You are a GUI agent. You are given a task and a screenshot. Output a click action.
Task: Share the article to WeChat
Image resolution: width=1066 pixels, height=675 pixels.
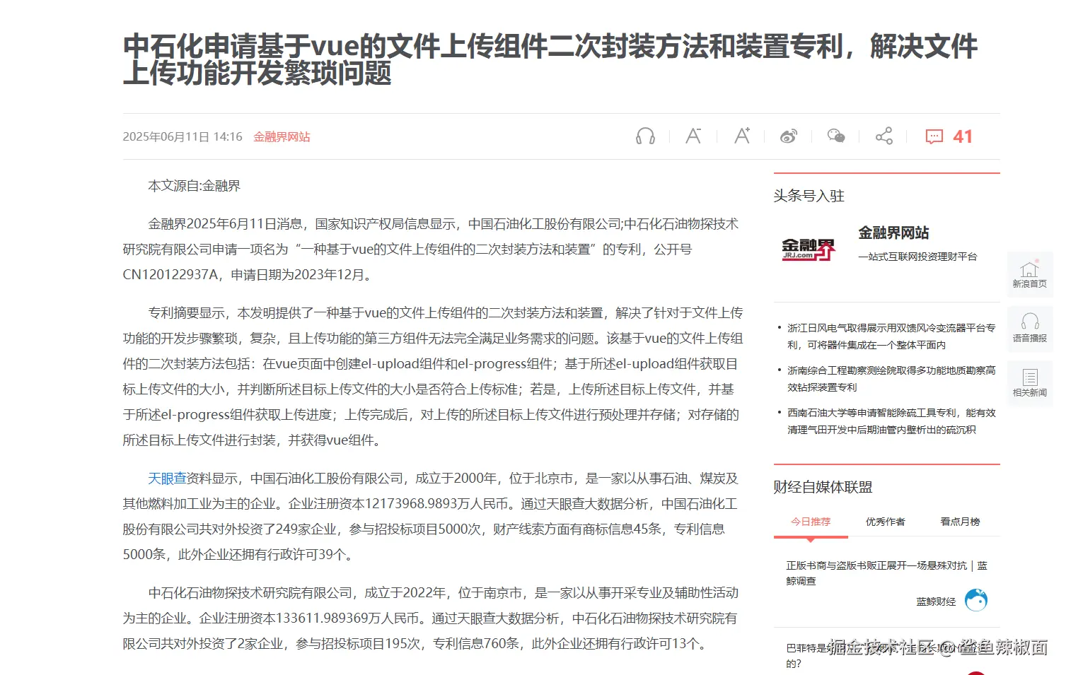pyautogui.click(x=835, y=136)
